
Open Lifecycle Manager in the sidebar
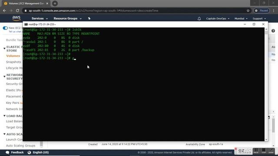coord(14,68)
